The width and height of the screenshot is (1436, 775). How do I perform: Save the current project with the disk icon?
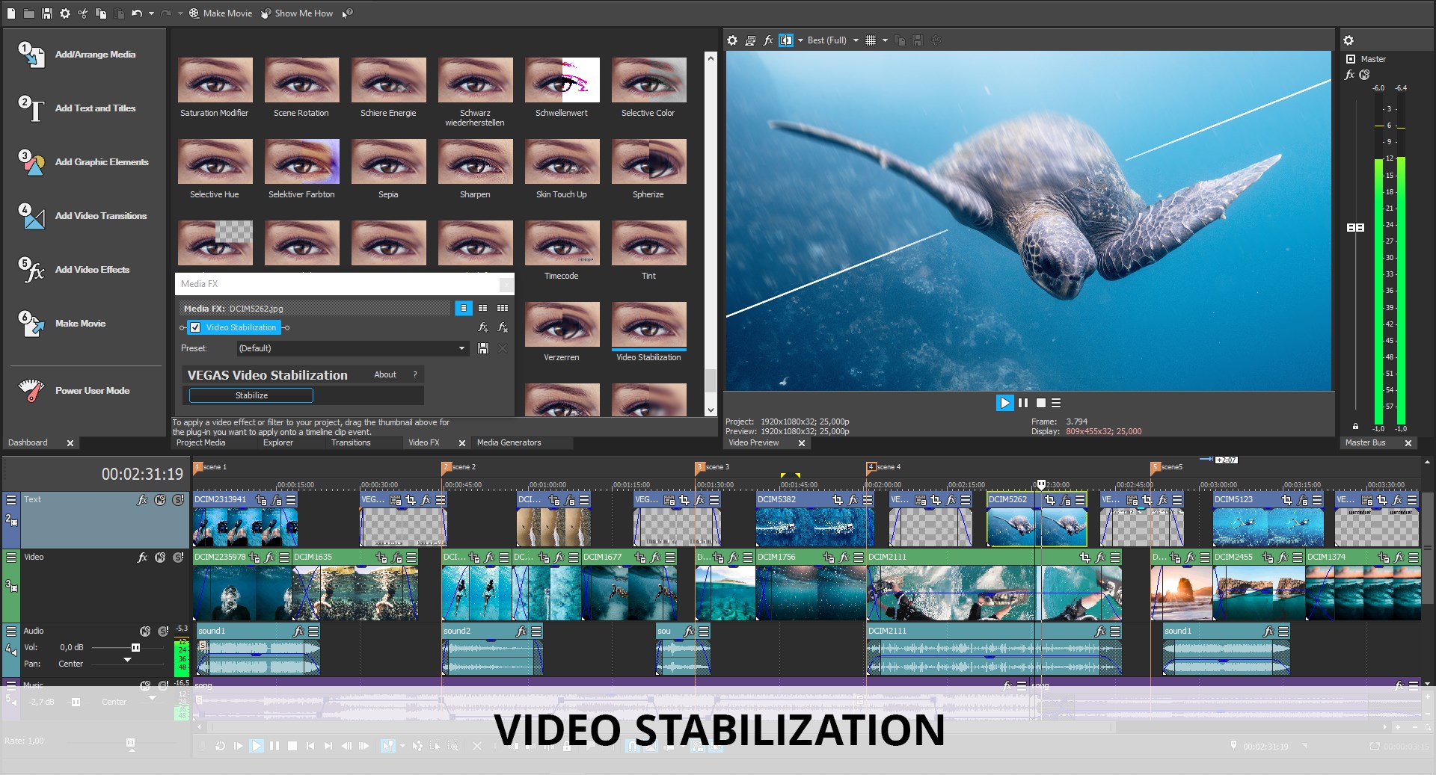(x=46, y=13)
